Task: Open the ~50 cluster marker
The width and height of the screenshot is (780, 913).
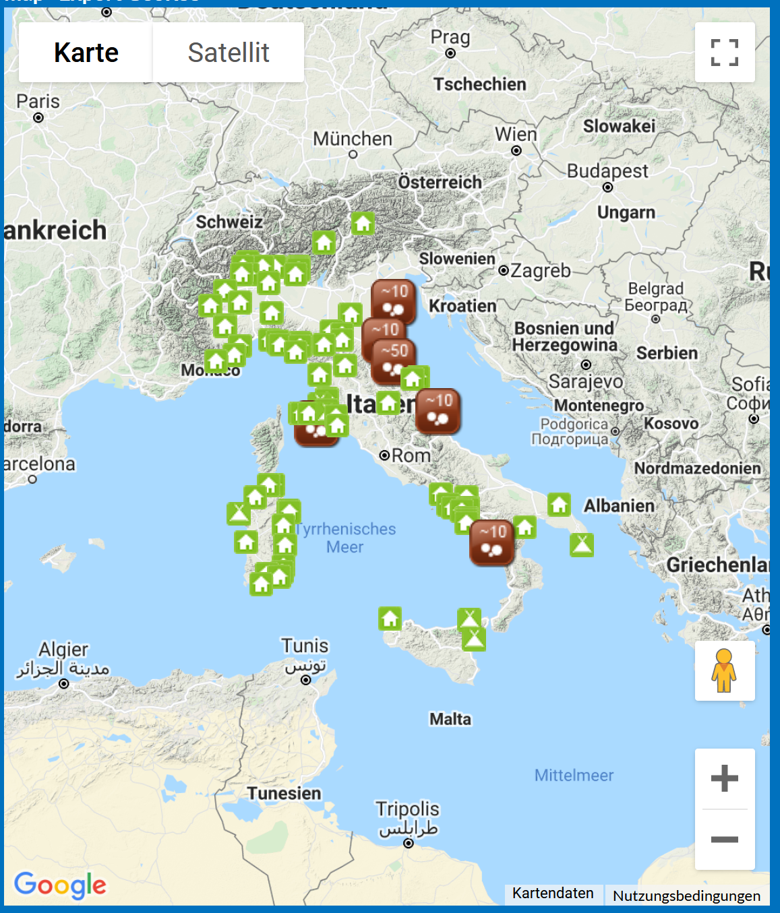Action: point(394,360)
